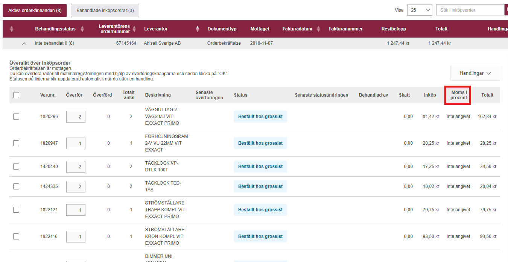
Task: Click the Fakturadatum sort arrows
Action: 318,29
